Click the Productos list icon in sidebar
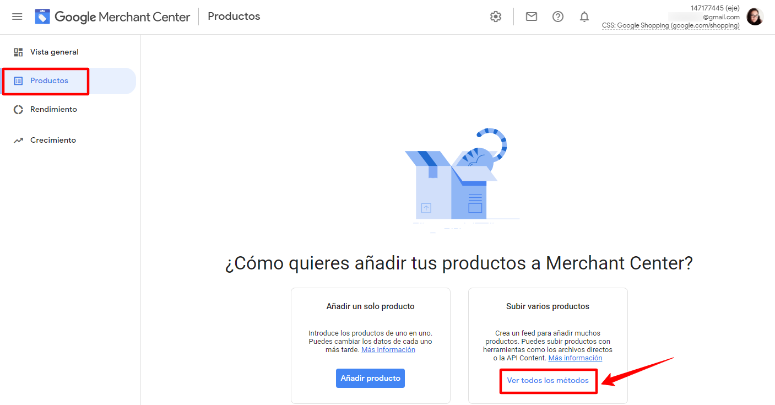Image resolution: width=775 pixels, height=405 pixels. [18, 81]
